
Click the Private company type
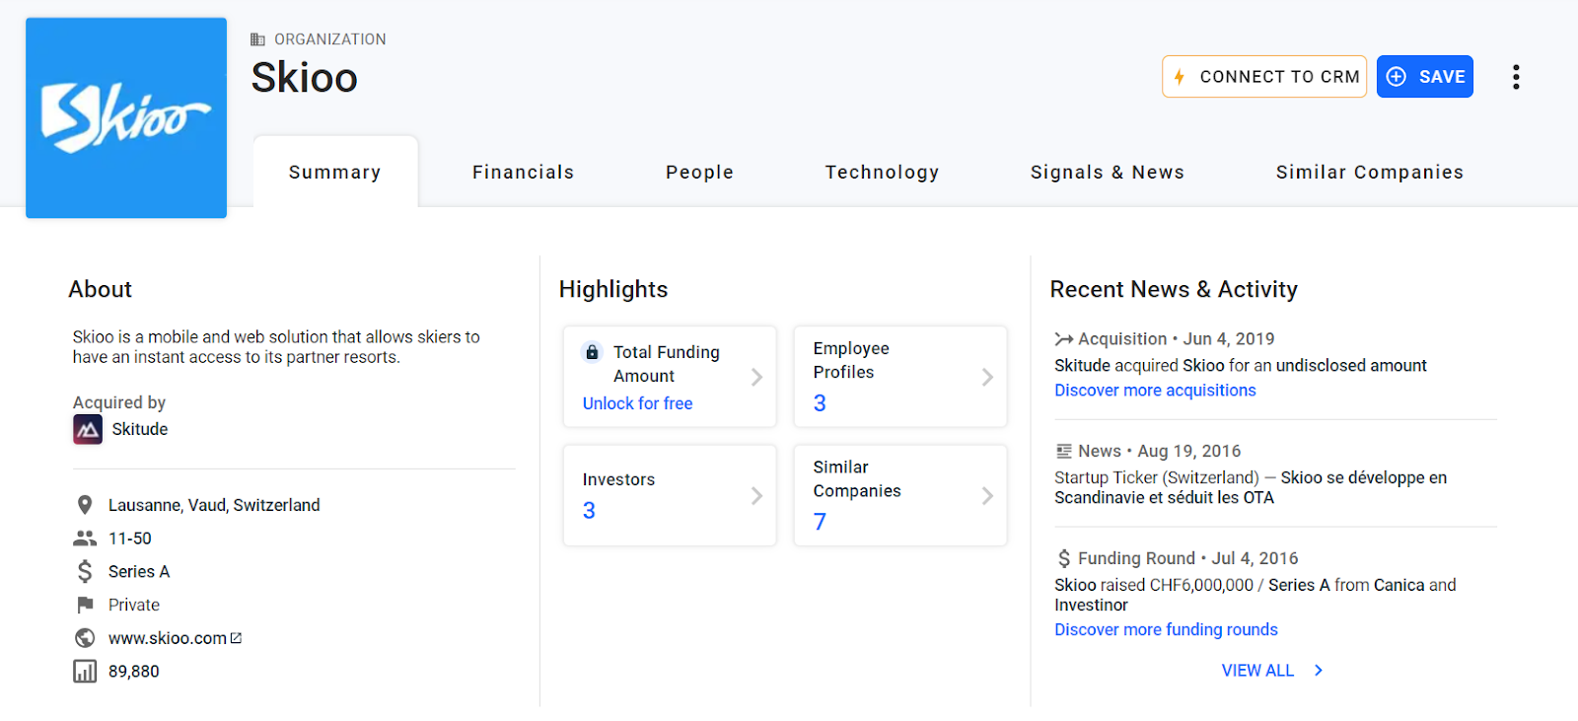(x=134, y=605)
